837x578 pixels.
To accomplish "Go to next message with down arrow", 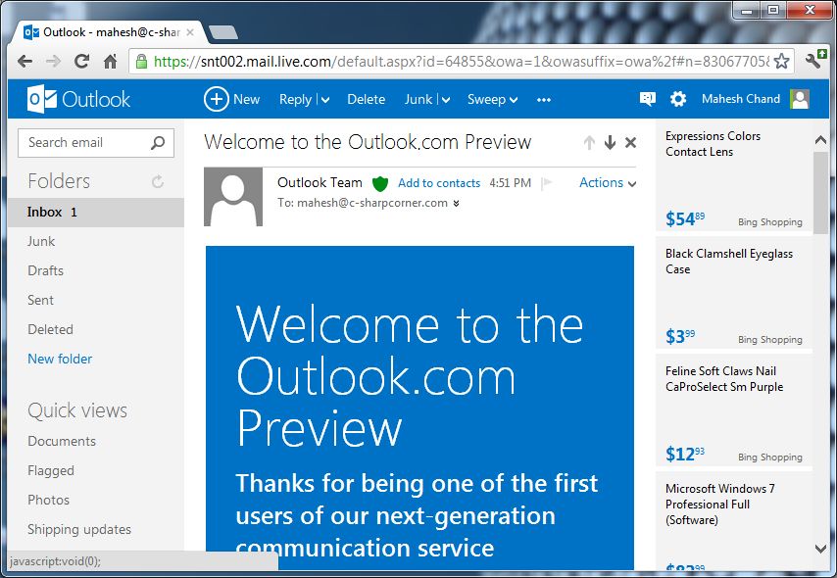I will (x=610, y=142).
